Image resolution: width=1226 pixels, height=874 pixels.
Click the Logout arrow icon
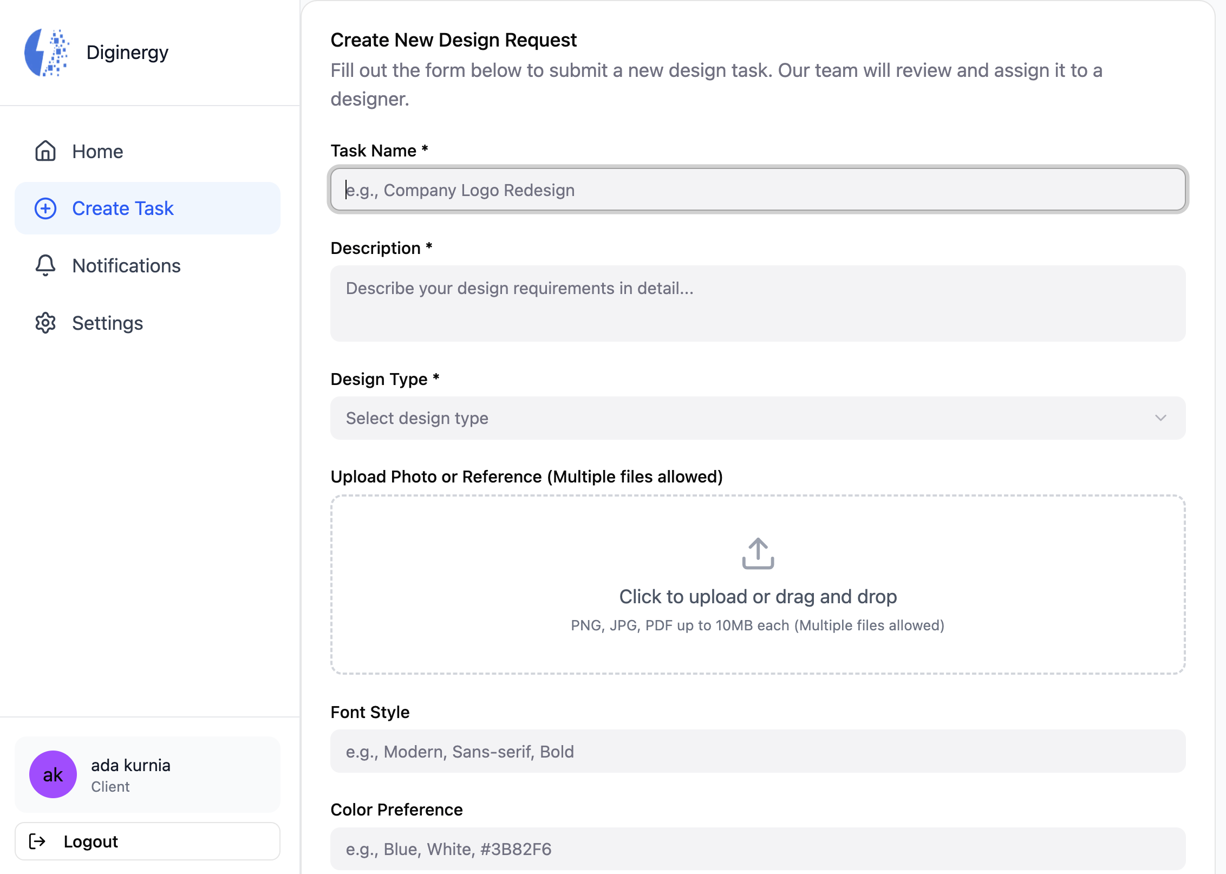tap(37, 841)
